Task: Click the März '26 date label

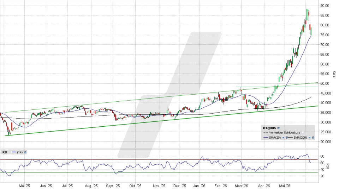Action: click(x=241, y=186)
